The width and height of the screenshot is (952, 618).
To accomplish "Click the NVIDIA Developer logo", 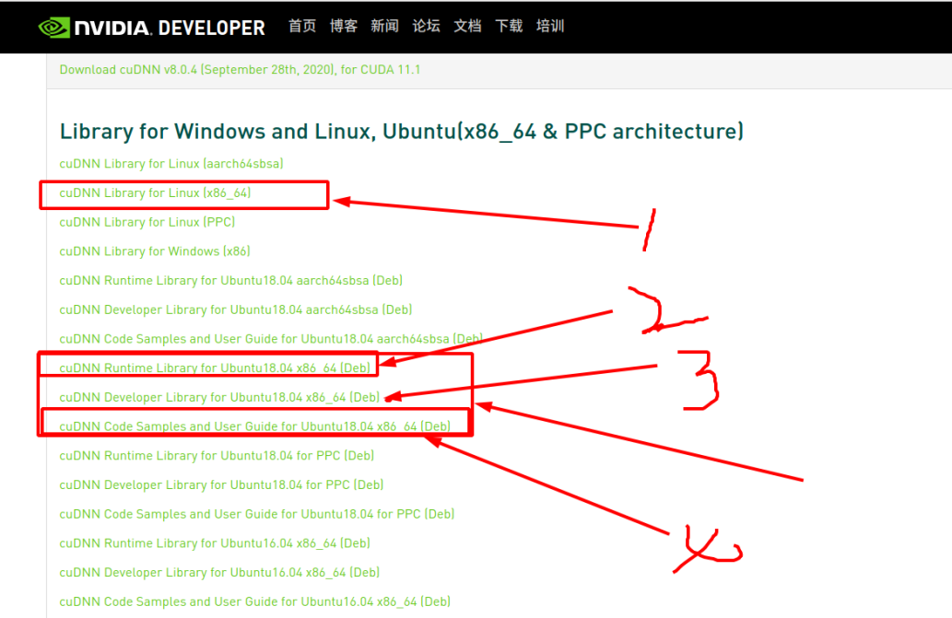I will coord(152,27).
